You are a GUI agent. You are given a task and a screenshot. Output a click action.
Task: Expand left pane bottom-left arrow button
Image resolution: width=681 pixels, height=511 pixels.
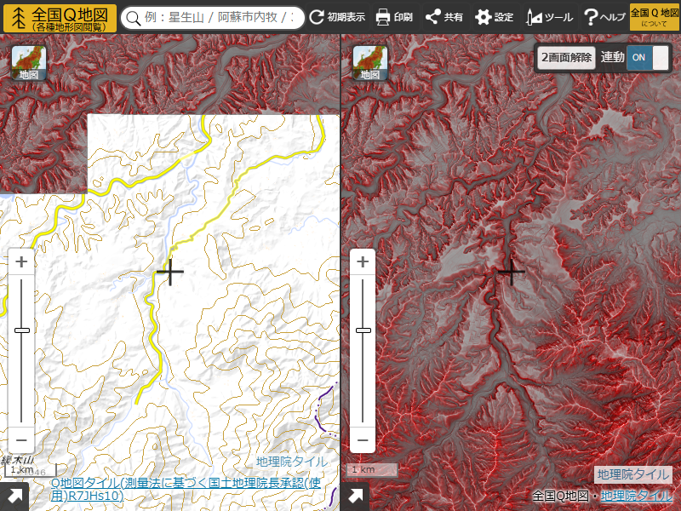tap(14, 497)
